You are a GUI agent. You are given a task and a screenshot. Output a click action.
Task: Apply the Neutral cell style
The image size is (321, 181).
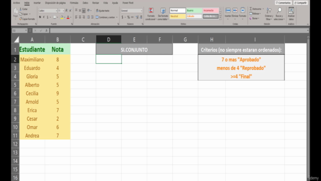pos(178,16)
